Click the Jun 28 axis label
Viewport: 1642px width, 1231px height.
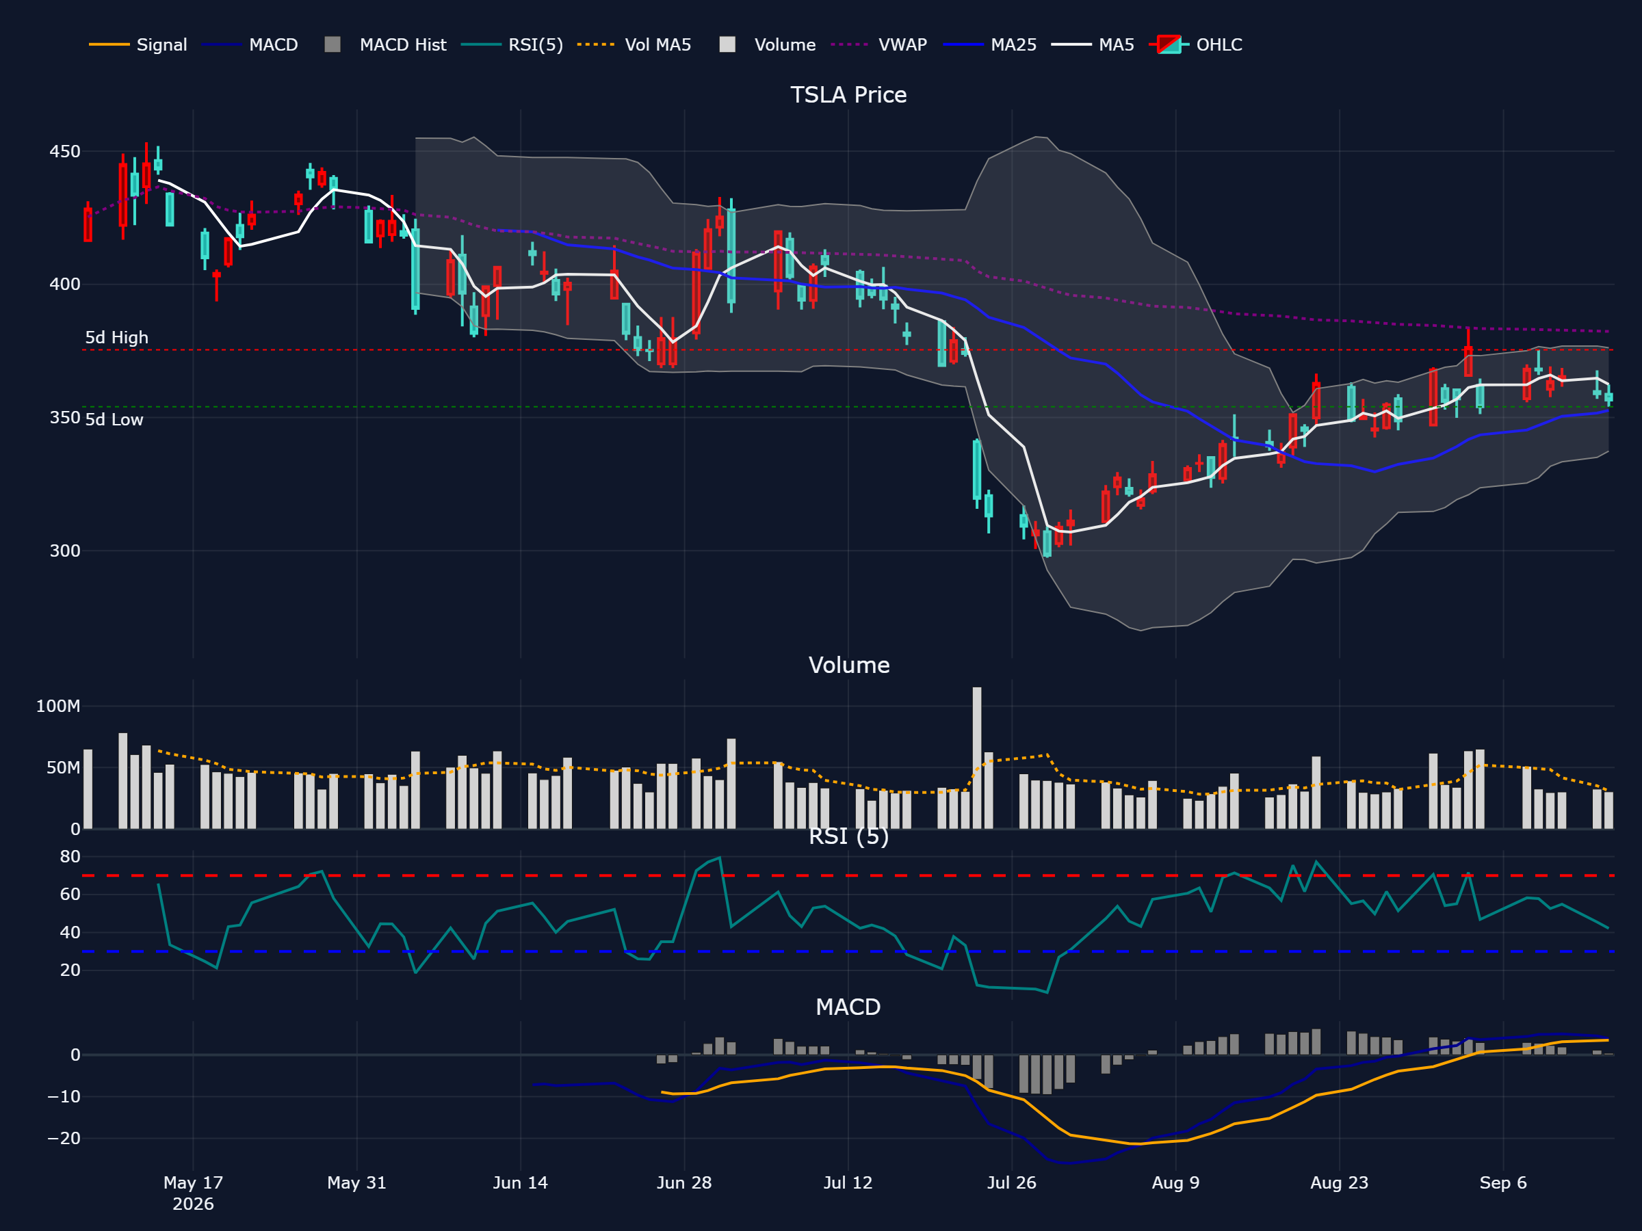(684, 1182)
